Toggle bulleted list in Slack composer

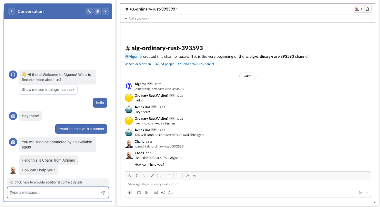(169, 176)
